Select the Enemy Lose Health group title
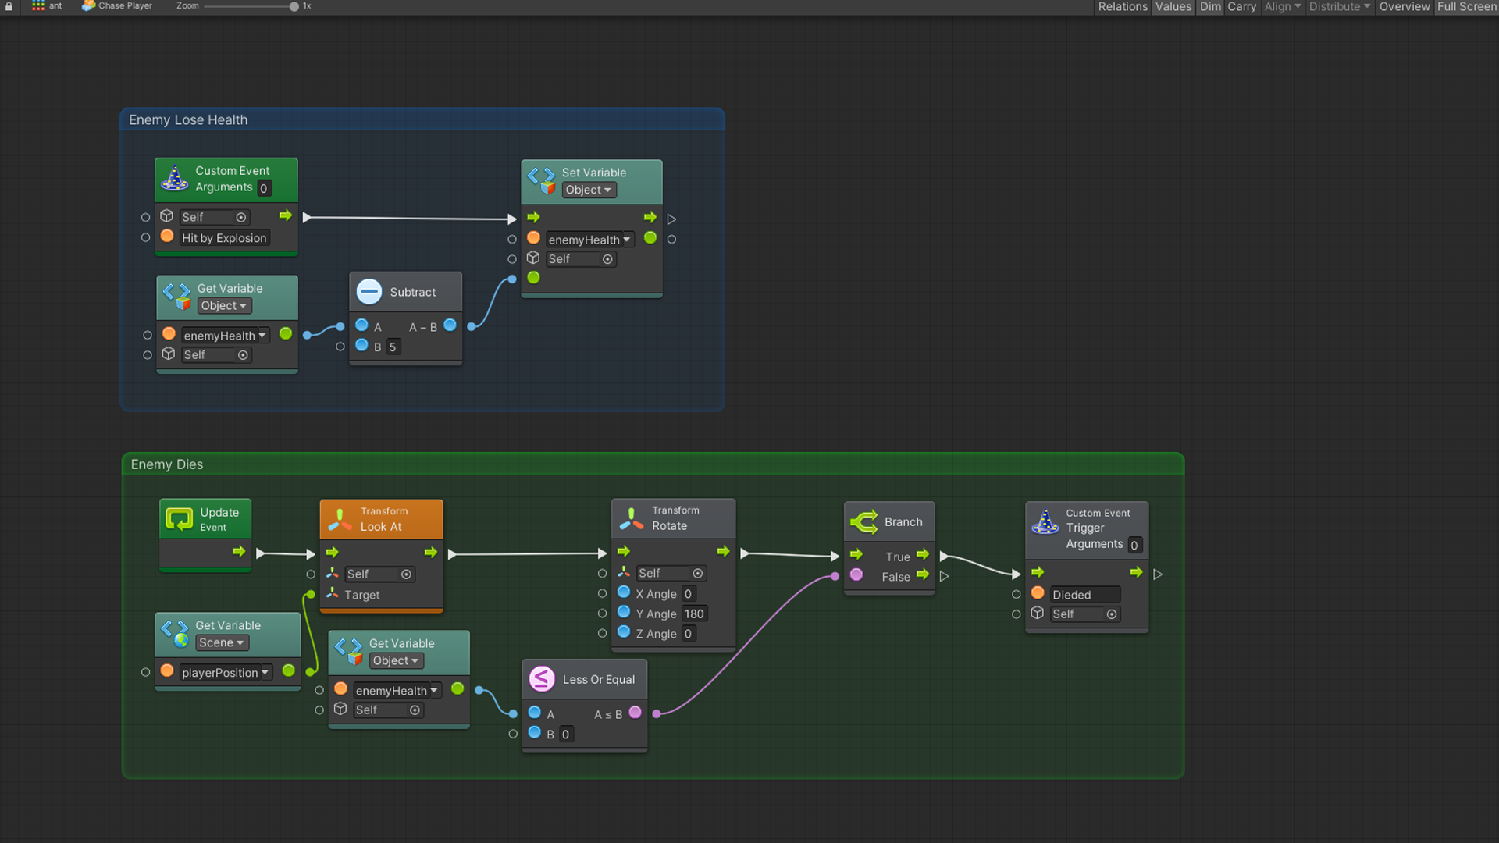This screenshot has height=843, width=1499. point(188,119)
